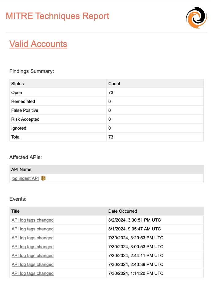Select the Remediated status row
The image size is (211, 281).
[23, 101]
